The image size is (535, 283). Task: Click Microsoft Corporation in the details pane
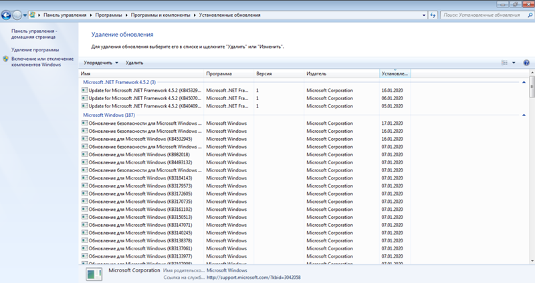(134, 270)
